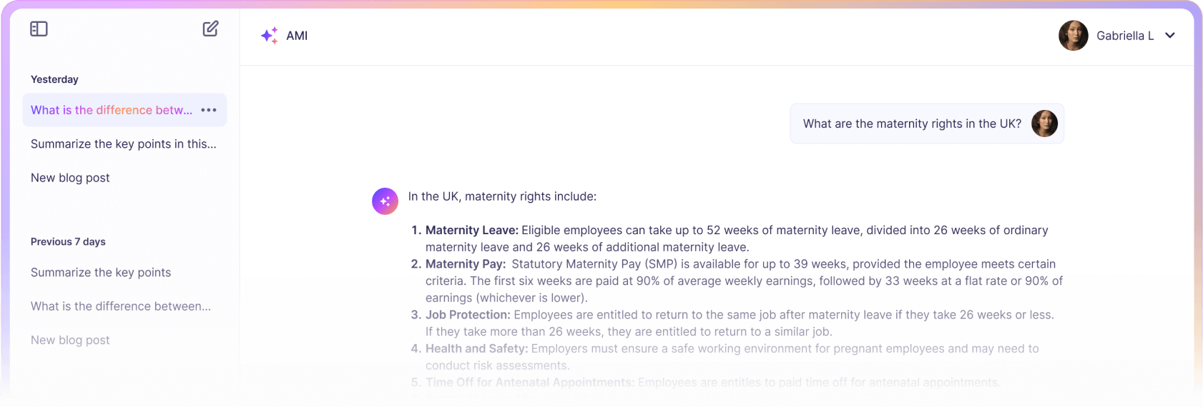
Task: Expand the account chevron beside Gabriella L
Action: coord(1170,36)
